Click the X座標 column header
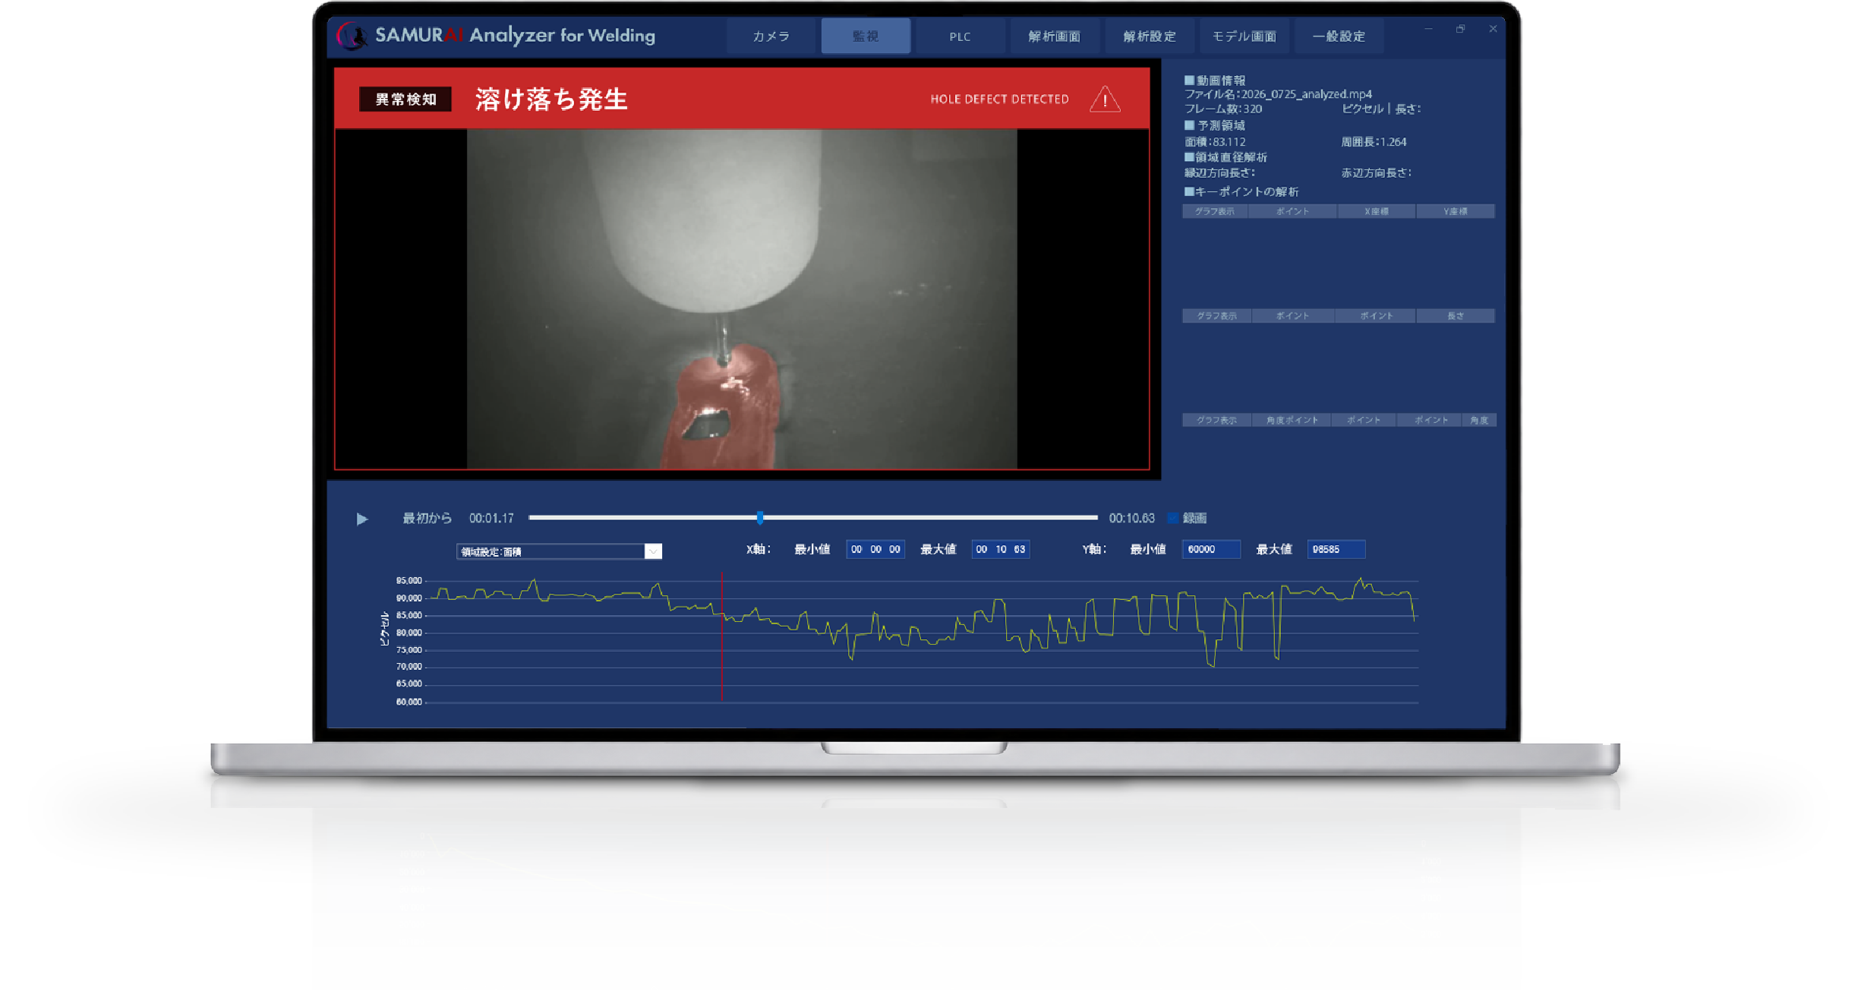The height and width of the screenshot is (991, 1861). click(1377, 211)
